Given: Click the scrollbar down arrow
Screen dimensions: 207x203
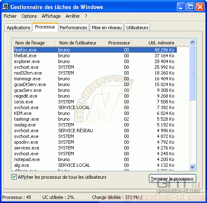Looking at the screenshot, I should (192, 167).
